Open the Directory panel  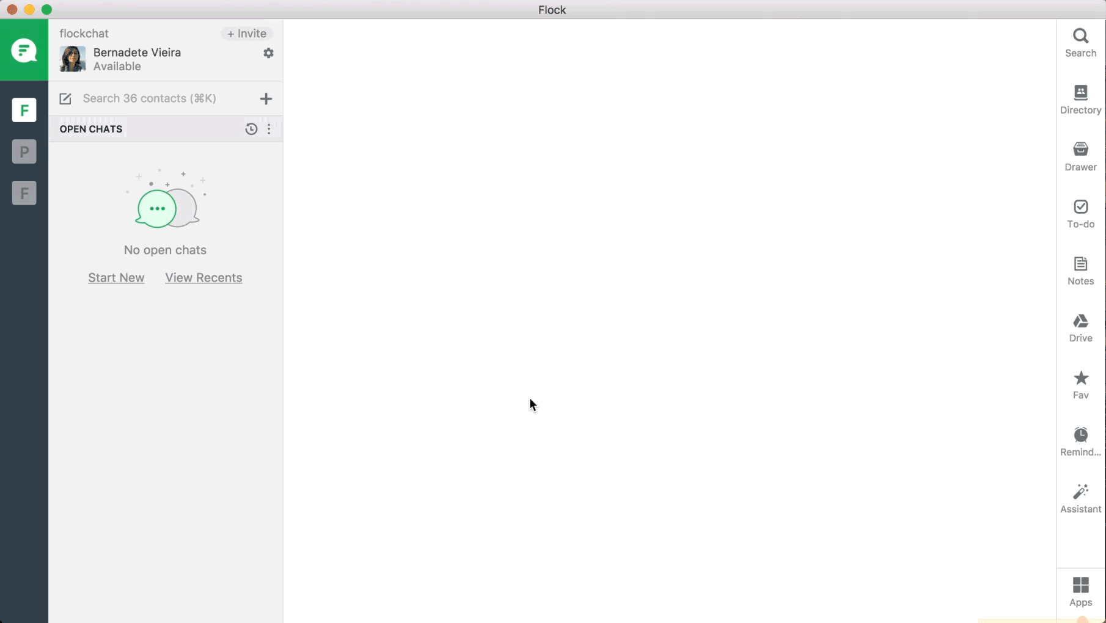(x=1080, y=99)
